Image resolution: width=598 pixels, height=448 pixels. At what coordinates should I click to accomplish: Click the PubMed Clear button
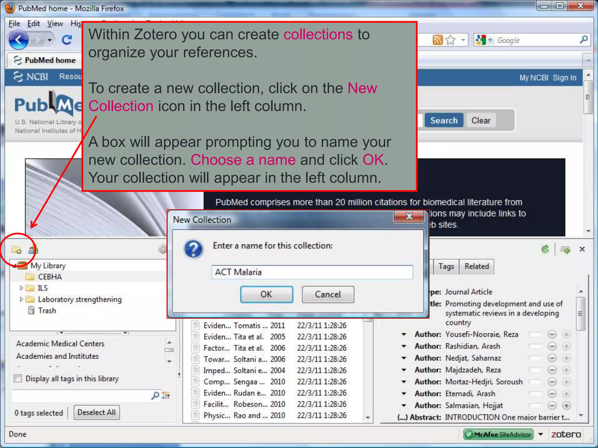click(x=481, y=120)
